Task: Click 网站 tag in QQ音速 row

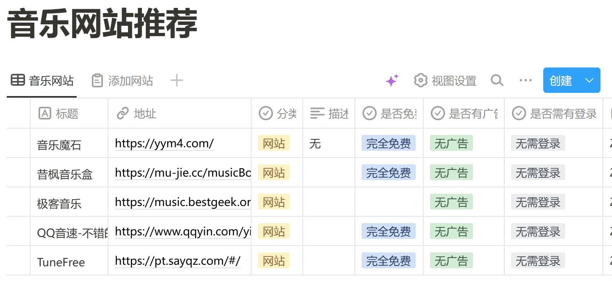Action: point(274,231)
